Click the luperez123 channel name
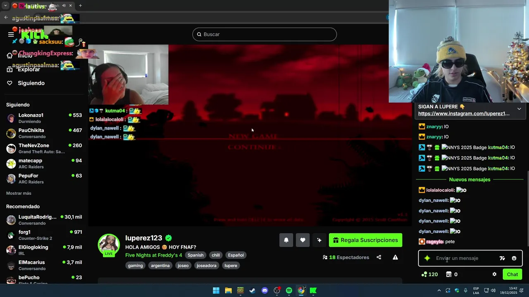This screenshot has height=297, width=529. click(x=143, y=238)
